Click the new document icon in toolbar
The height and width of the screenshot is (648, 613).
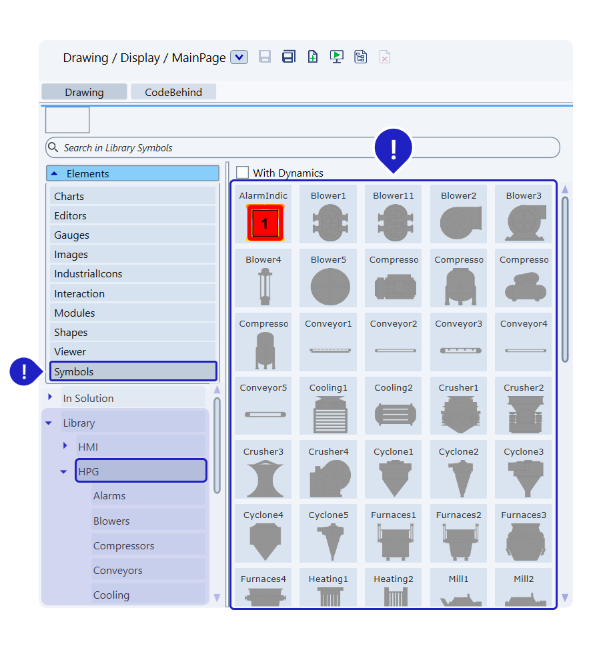(x=313, y=57)
